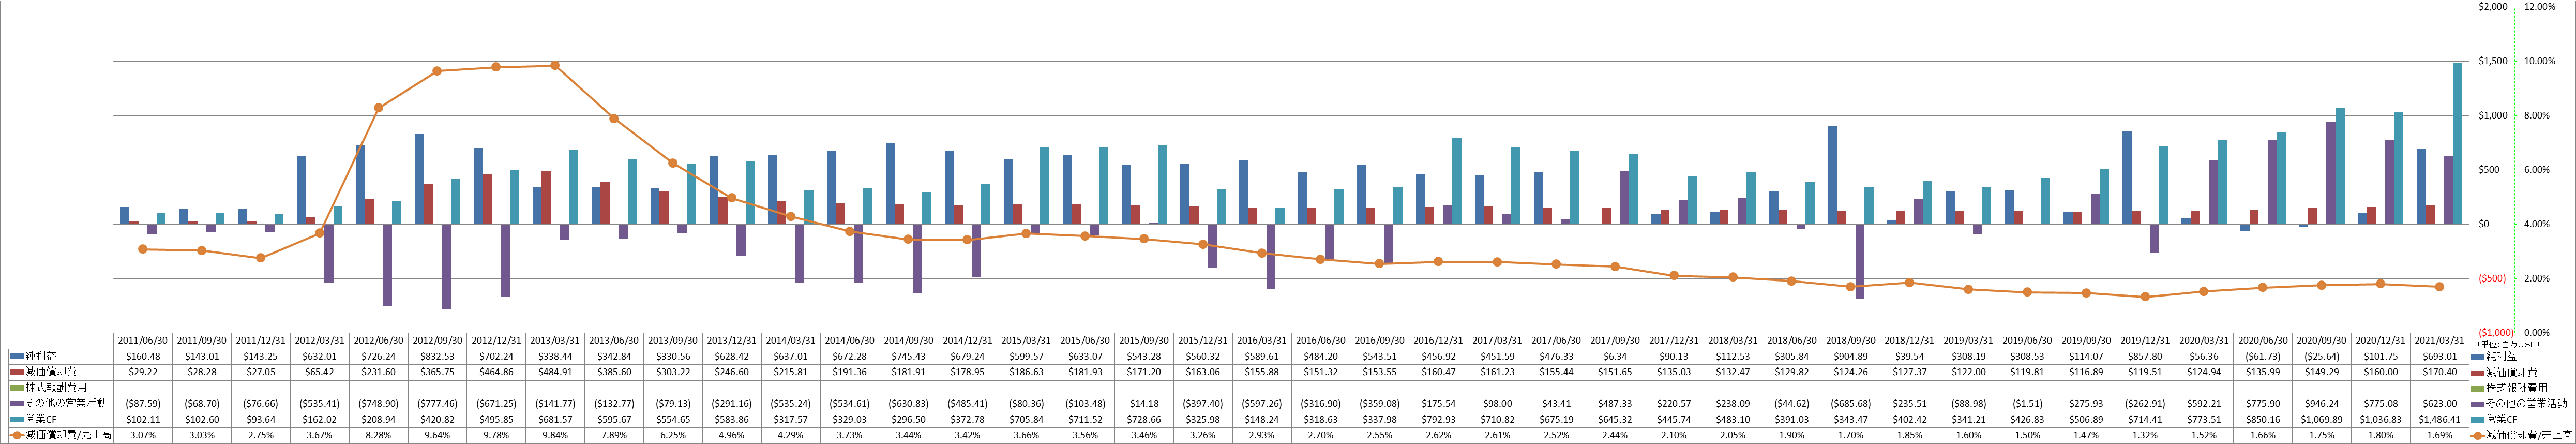
Task: Click the peak orange line marker above 2013/03/31
Action: tap(556, 66)
